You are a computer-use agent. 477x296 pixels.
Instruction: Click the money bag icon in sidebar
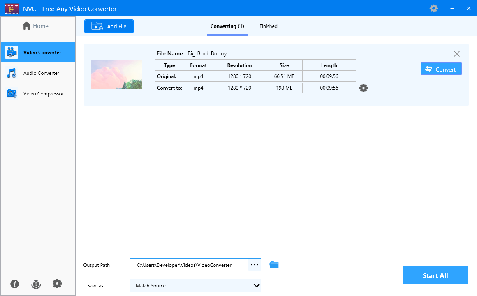[x=36, y=284]
